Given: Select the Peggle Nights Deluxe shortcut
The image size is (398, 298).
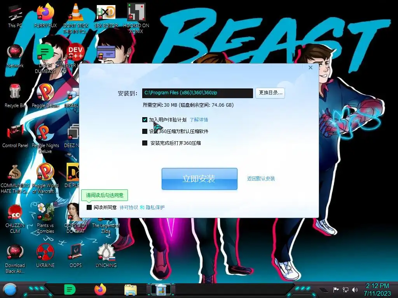Looking at the screenshot, I should coord(45,139).
